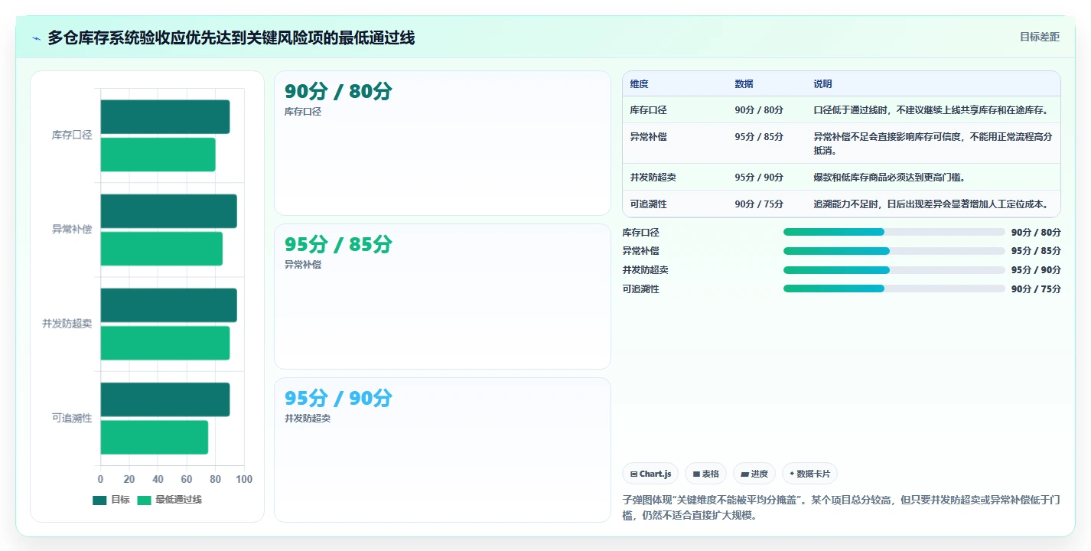
Task: Click the 异常补偿 目标 bar in chart
Action: 168,211
